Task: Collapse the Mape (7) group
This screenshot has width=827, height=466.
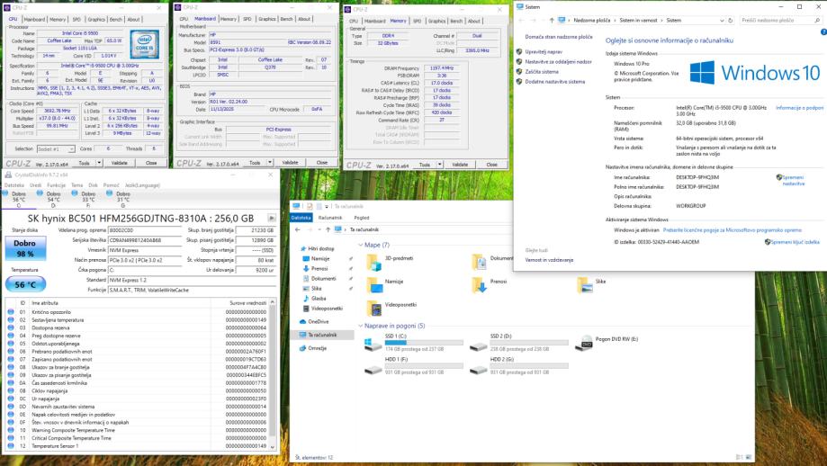Action: click(x=361, y=245)
